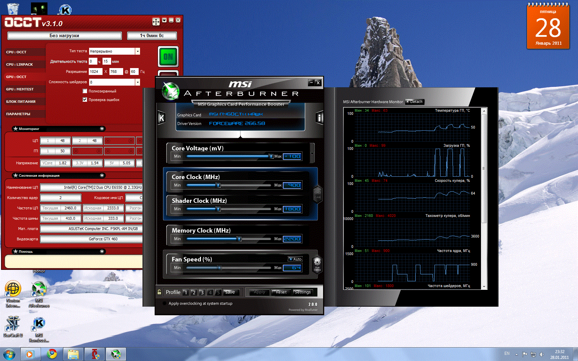Viewport: 578px width, 361px height.
Task: Detach the Hardware Monitor panel
Action: tap(414, 102)
